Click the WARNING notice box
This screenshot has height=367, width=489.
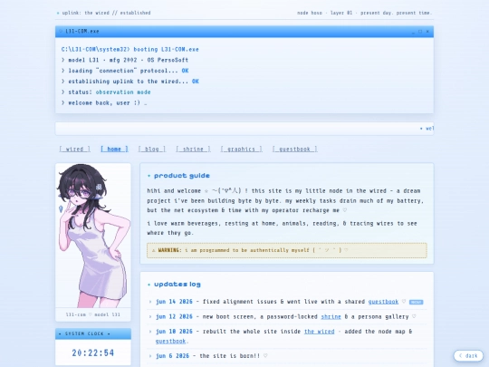coord(286,250)
